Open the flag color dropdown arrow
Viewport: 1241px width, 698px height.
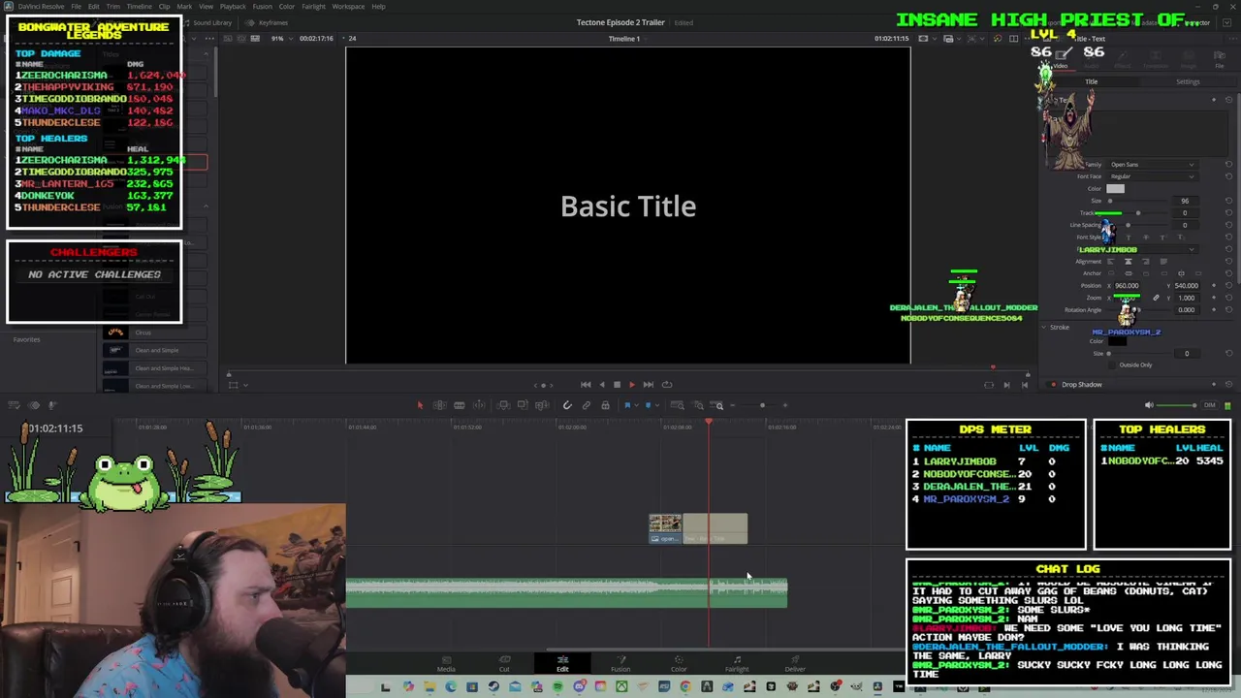tap(637, 405)
